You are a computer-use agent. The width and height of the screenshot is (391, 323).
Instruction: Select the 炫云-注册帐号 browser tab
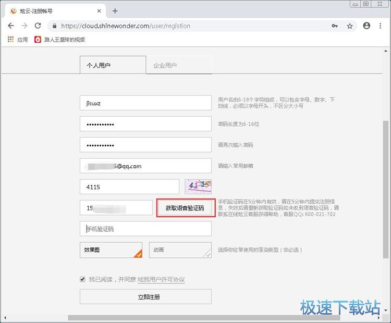click(x=55, y=11)
